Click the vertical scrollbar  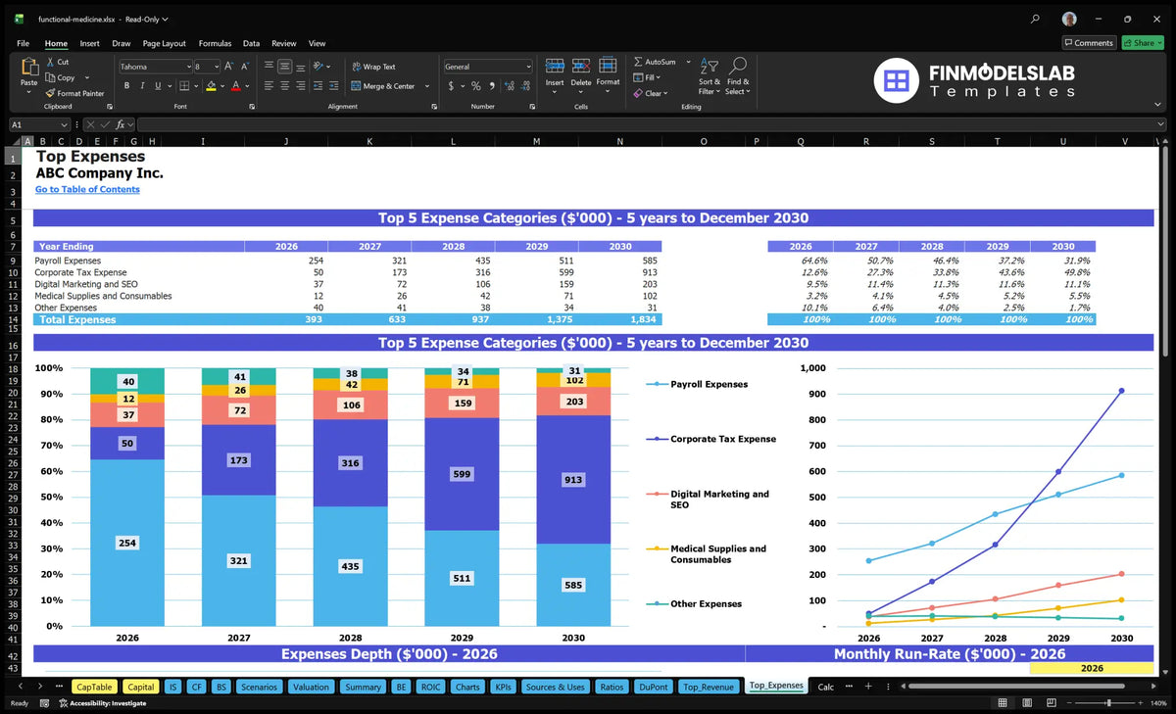(x=1164, y=251)
